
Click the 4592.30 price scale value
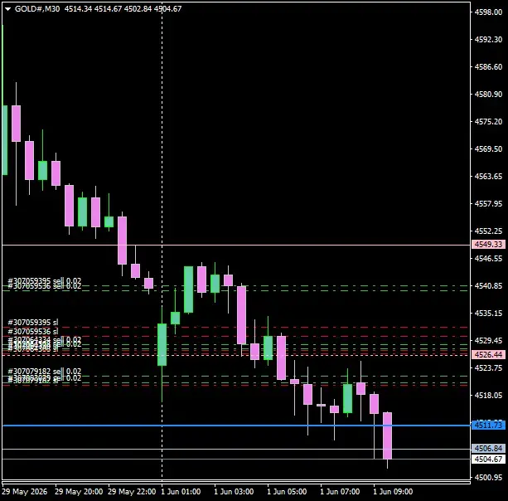click(488, 39)
